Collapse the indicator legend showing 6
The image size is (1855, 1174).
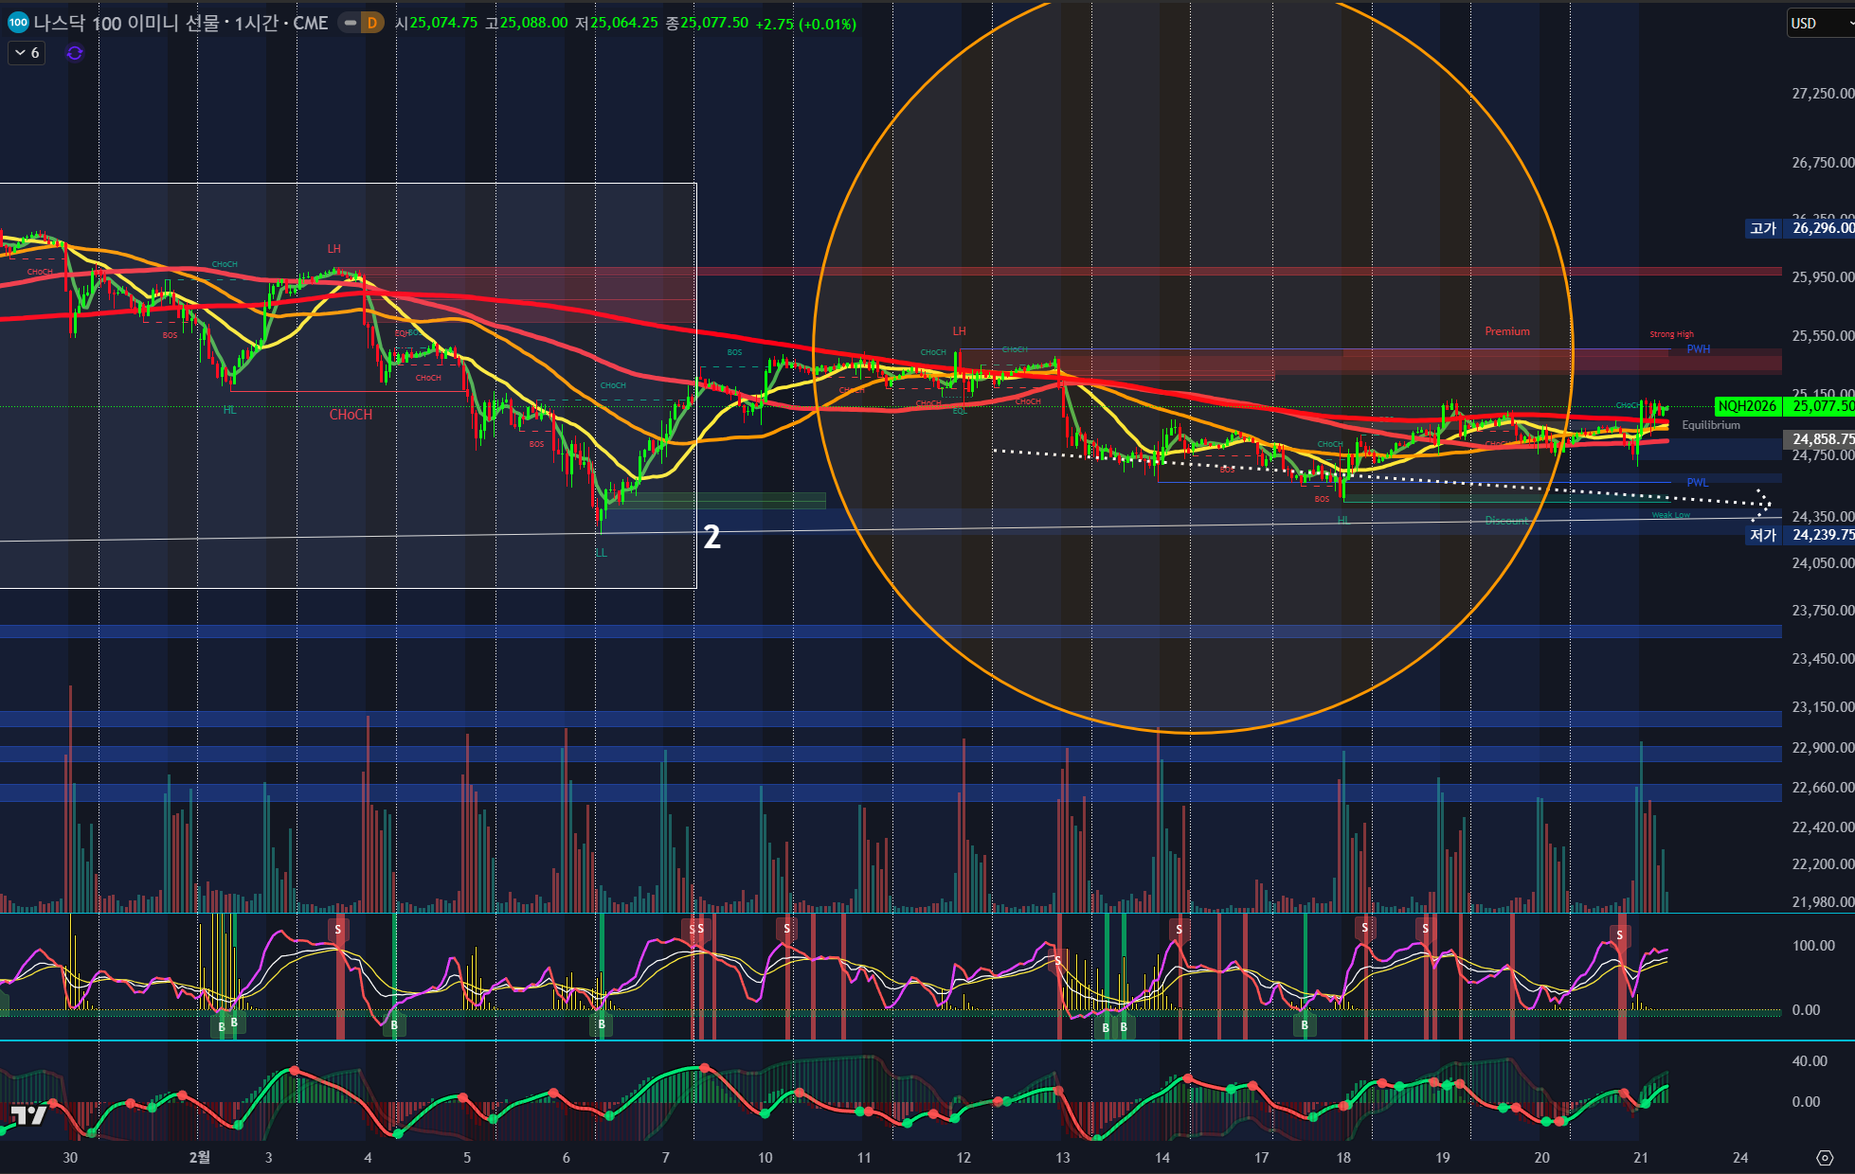[27, 53]
